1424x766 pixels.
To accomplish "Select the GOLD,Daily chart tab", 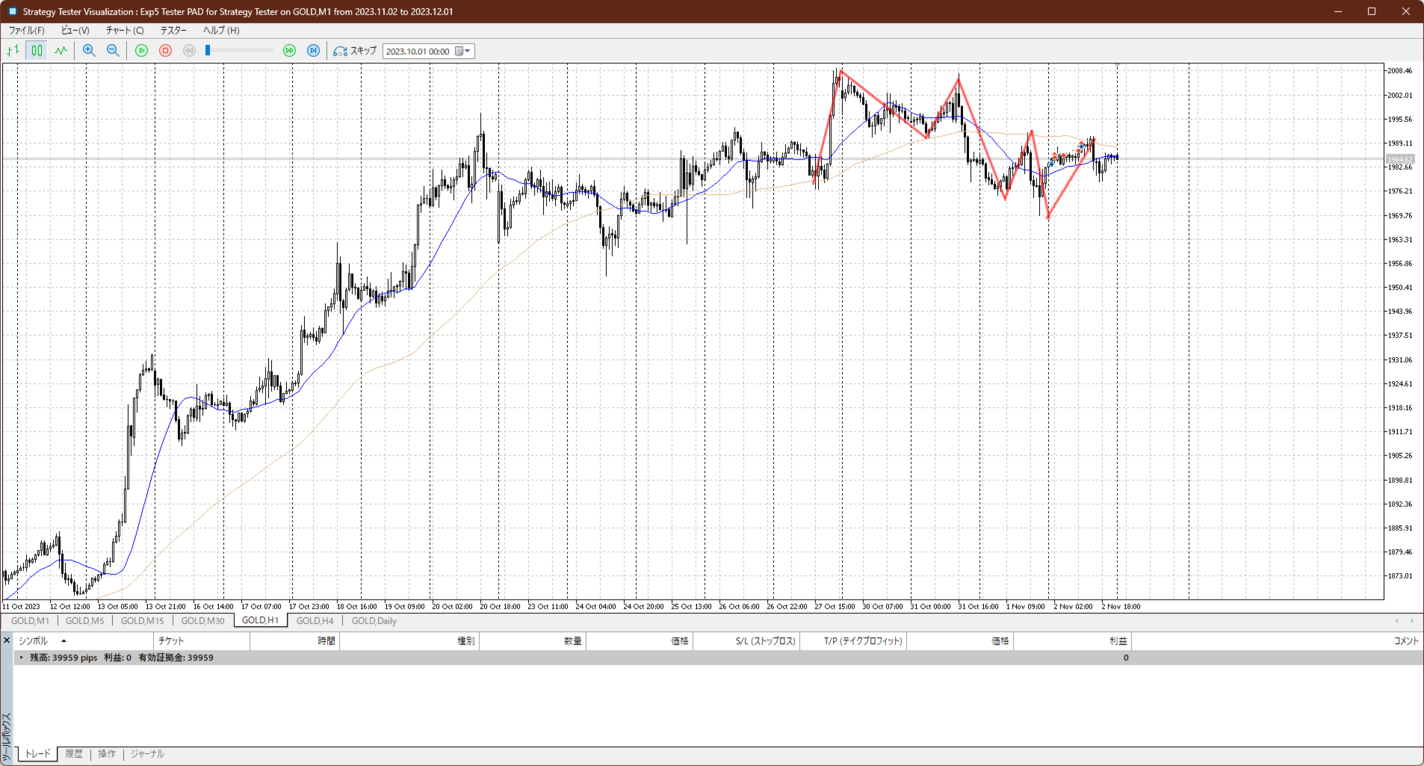I will pyautogui.click(x=374, y=621).
